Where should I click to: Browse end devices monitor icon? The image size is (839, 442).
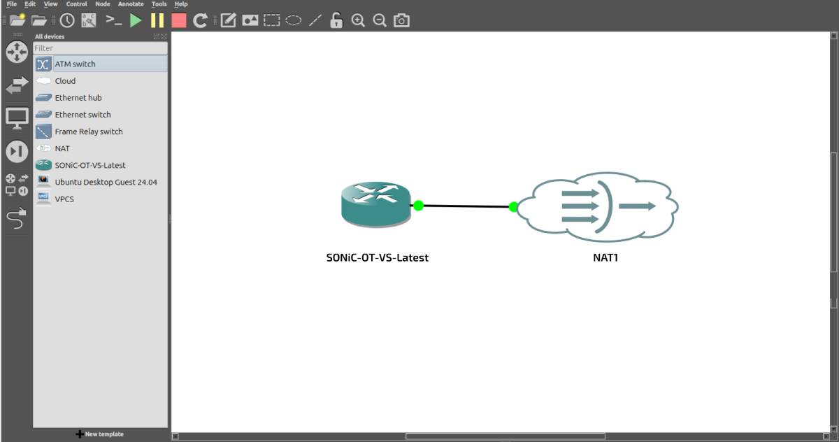[x=17, y=117]
